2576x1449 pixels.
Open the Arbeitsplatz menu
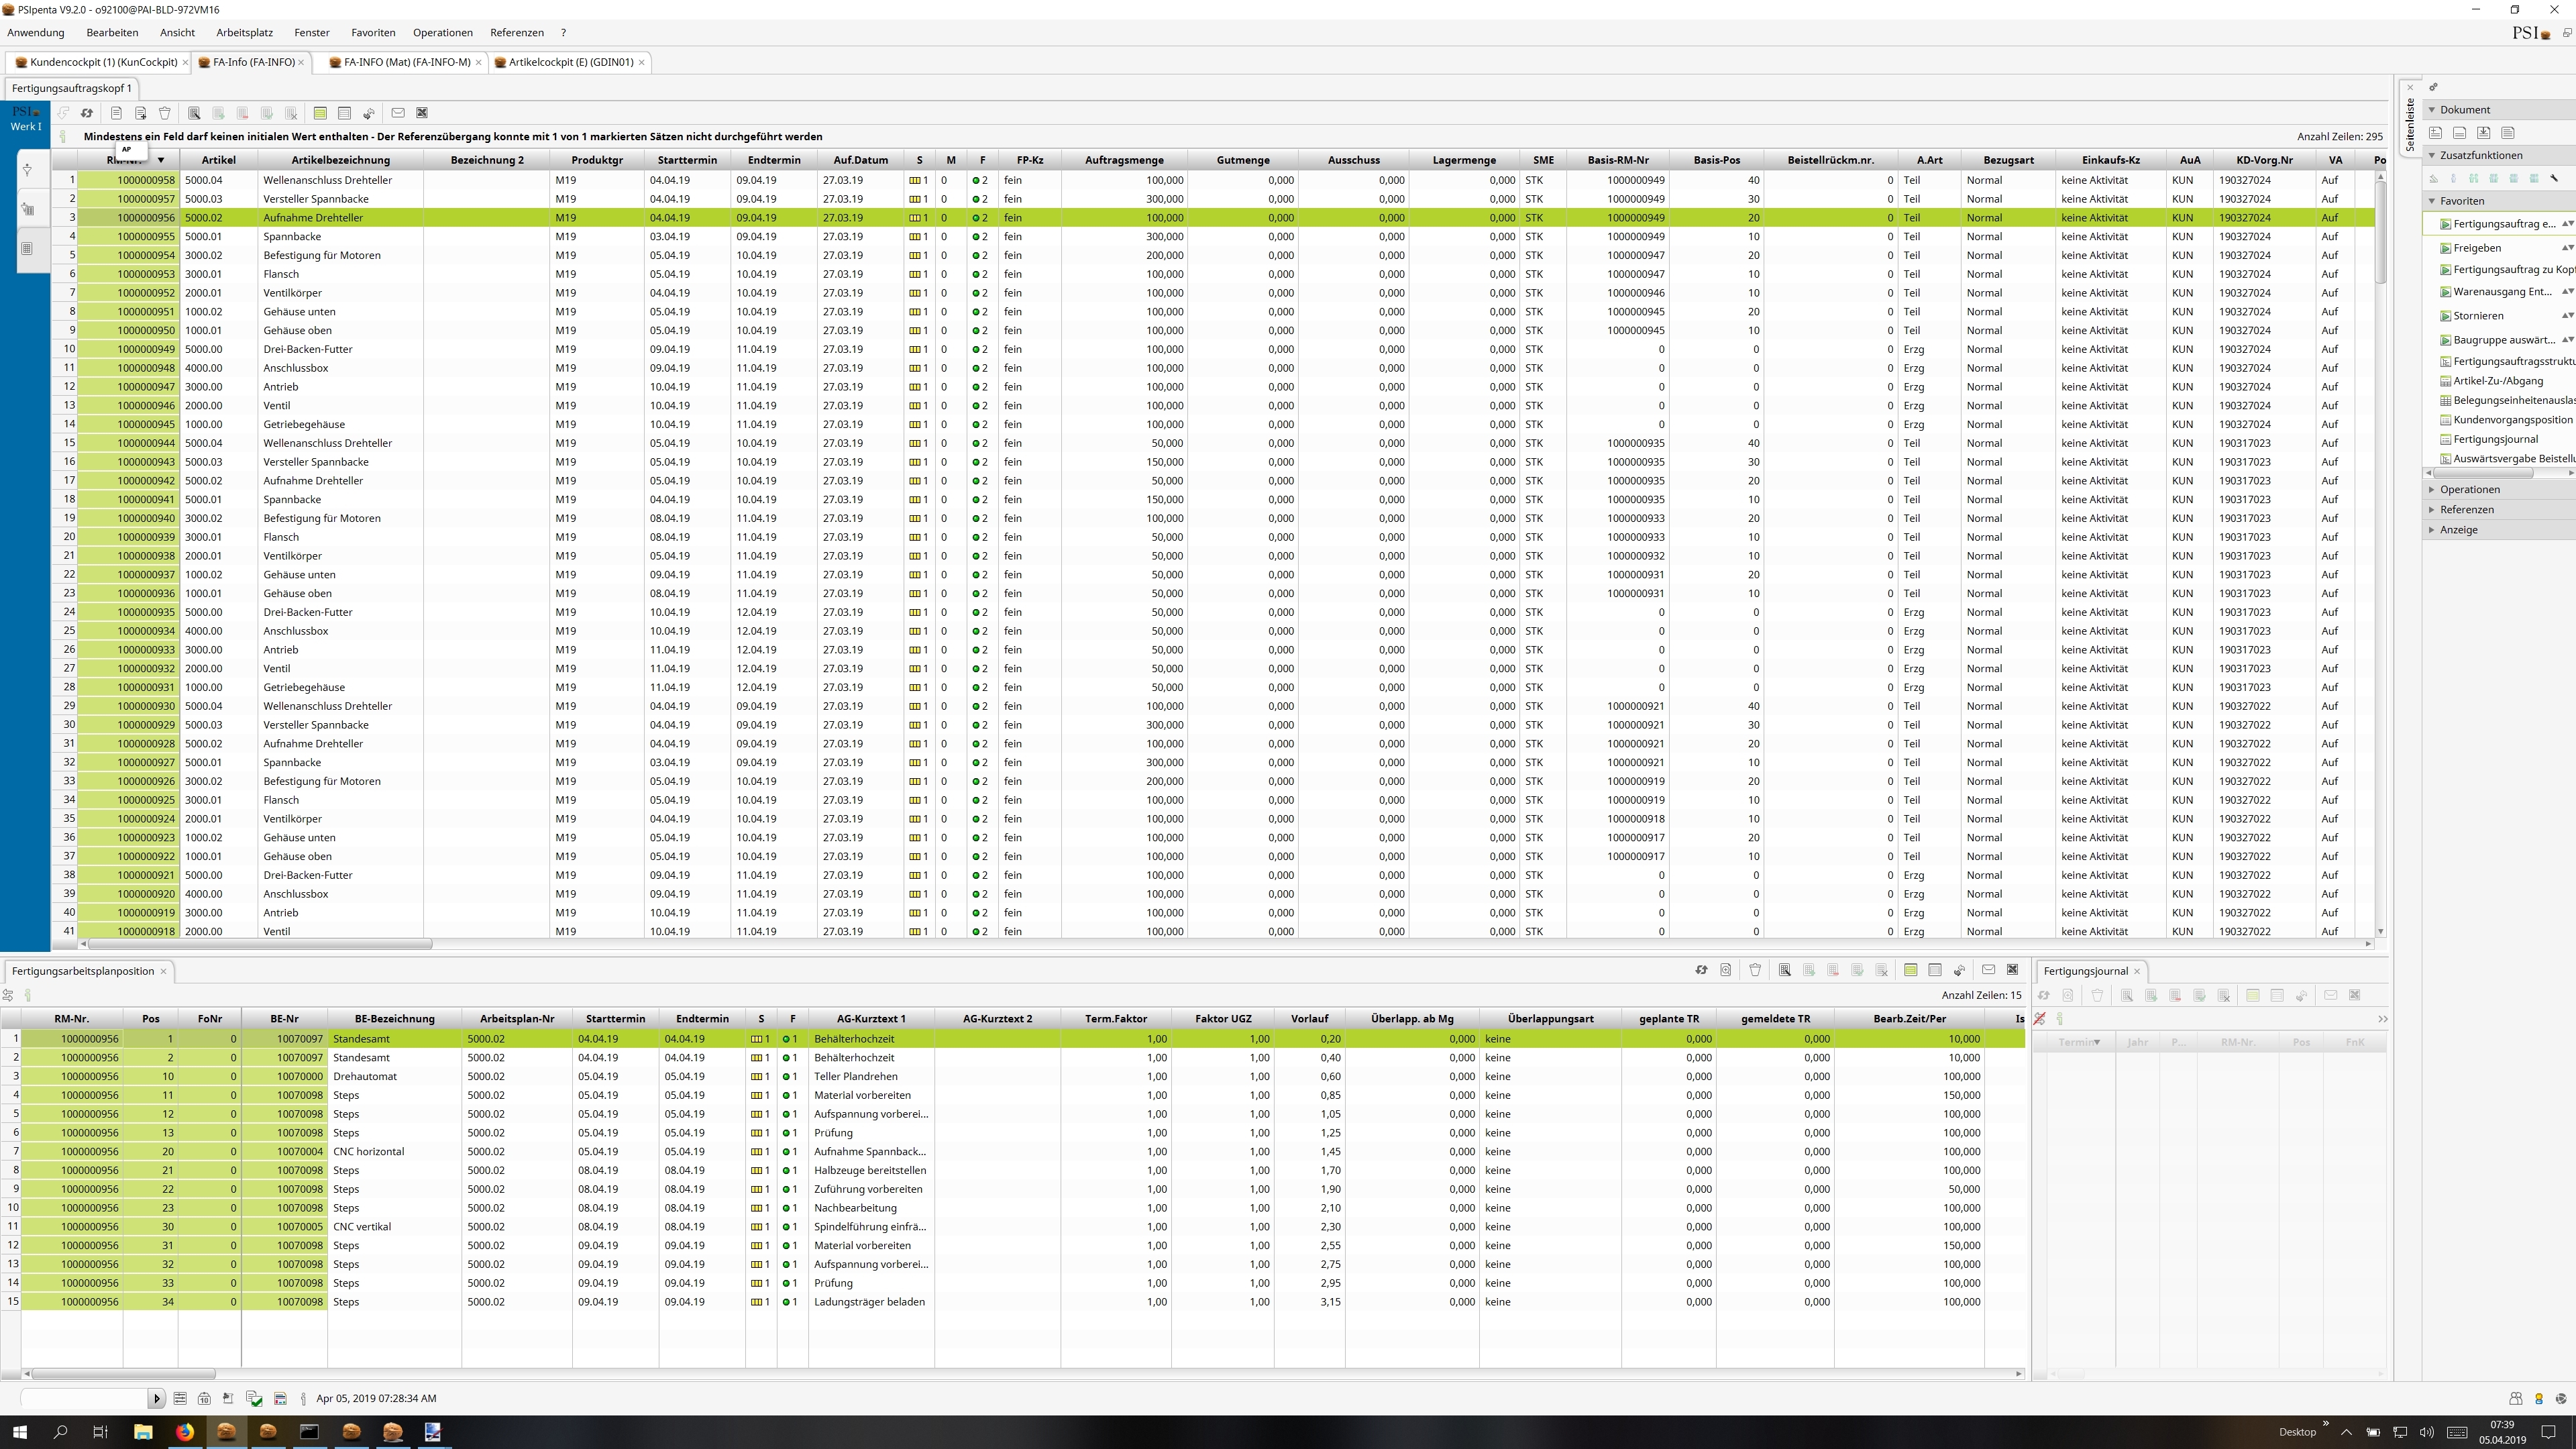244,32
